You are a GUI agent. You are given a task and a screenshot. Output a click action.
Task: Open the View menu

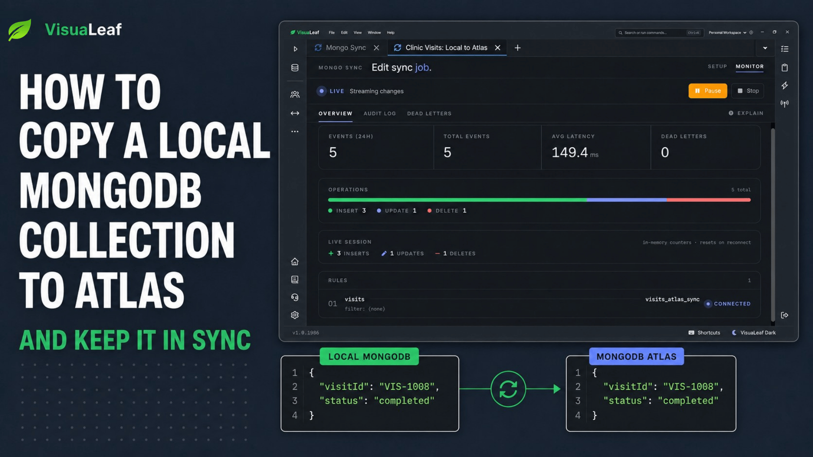[x=358, y=33]
